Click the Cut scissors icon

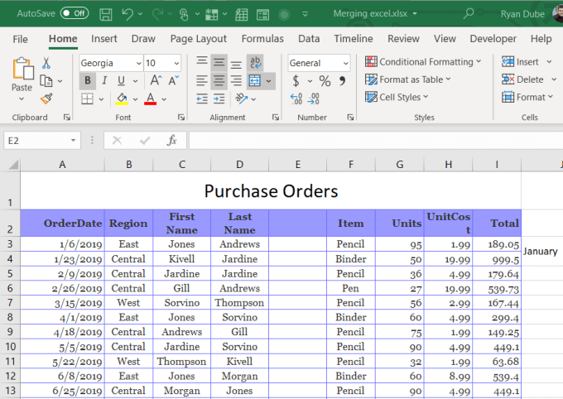pyautogui.click(x=46, y=63)
